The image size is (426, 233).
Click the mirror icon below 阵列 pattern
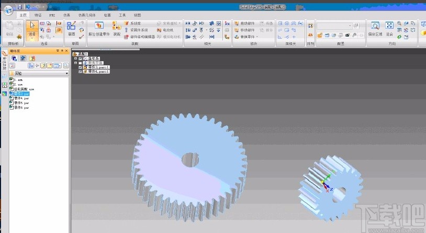(x=310, y=35)
